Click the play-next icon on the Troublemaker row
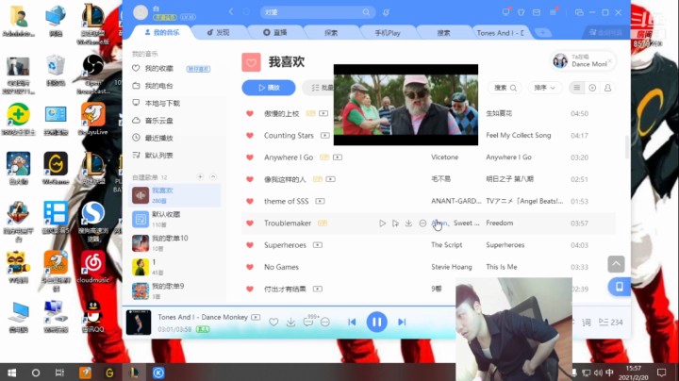679x381 pixels. click(x=395, y=224)
